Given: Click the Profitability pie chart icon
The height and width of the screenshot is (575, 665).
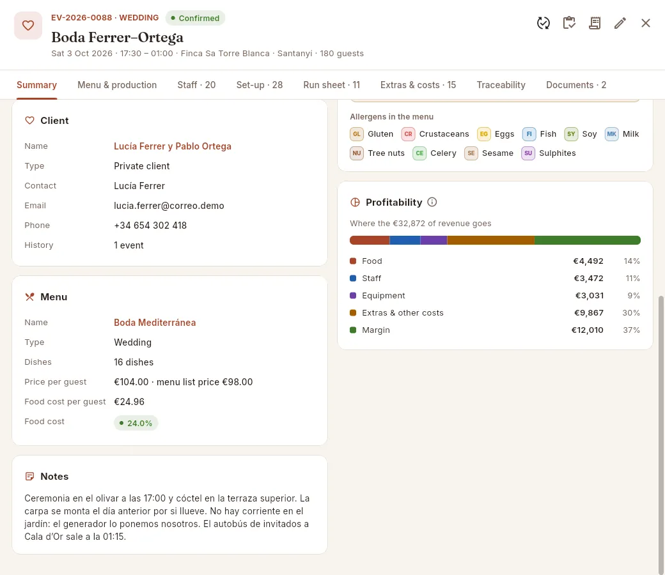Looking at the screenshot, I should coord(355,202).
